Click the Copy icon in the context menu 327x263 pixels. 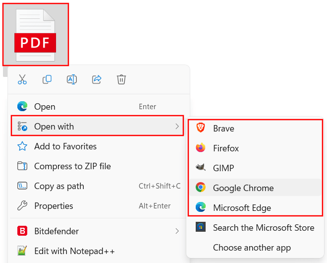coord(47,79)
